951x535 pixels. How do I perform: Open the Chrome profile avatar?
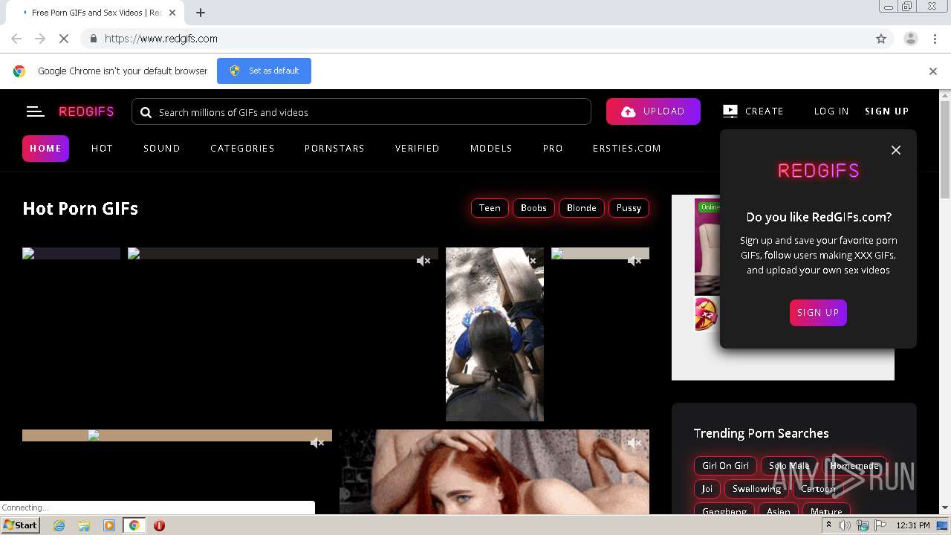(x=911, y=39)
